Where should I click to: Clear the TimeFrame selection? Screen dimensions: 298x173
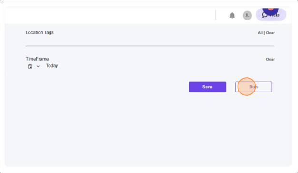270,59
